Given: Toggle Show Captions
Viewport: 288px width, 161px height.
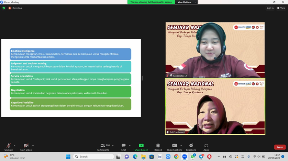Looking at the screenshot, I should tap(174, 147).
